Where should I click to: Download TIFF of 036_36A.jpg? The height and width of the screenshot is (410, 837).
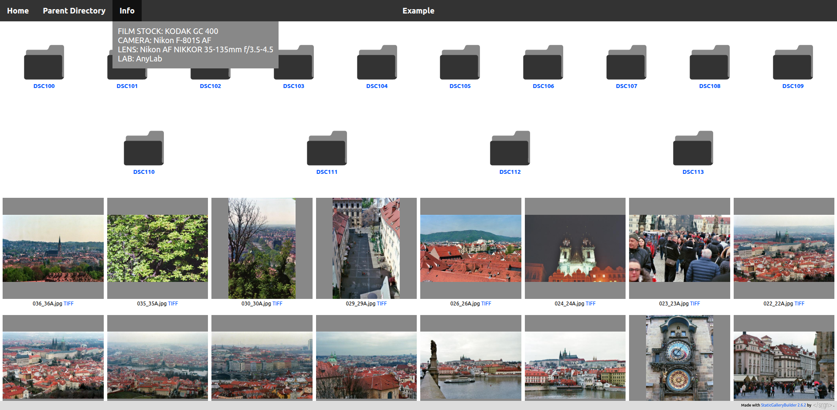tap(68, 304)
